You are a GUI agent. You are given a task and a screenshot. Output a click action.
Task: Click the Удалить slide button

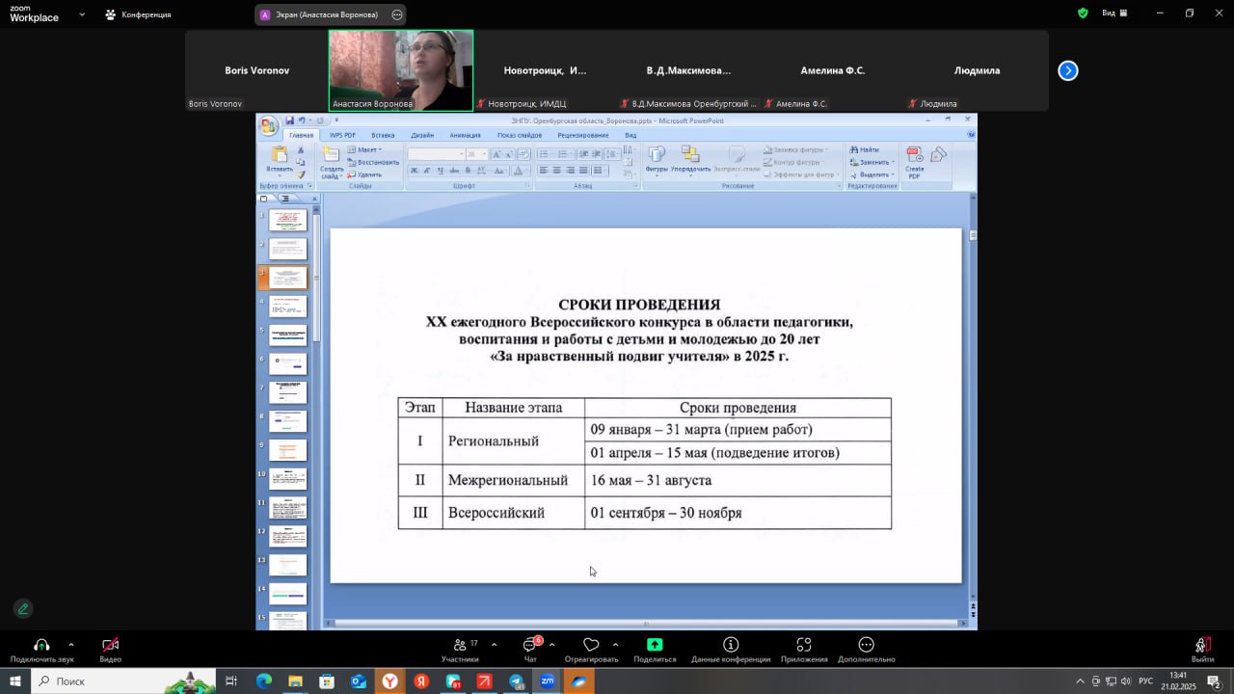[x=365, y=174]
